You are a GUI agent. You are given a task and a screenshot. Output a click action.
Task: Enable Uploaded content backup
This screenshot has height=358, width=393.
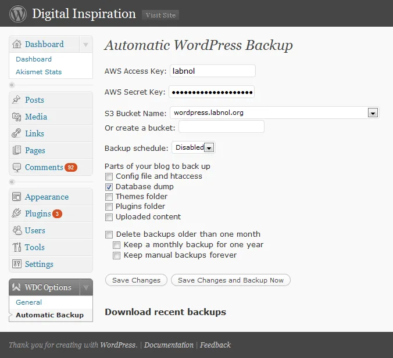[x=109, y=217]
